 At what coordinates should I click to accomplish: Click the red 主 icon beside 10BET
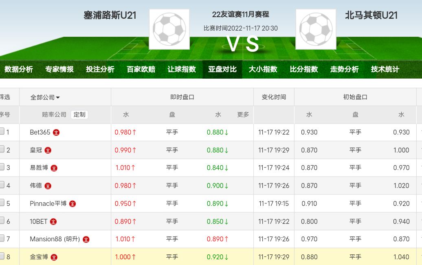(53, 222)
